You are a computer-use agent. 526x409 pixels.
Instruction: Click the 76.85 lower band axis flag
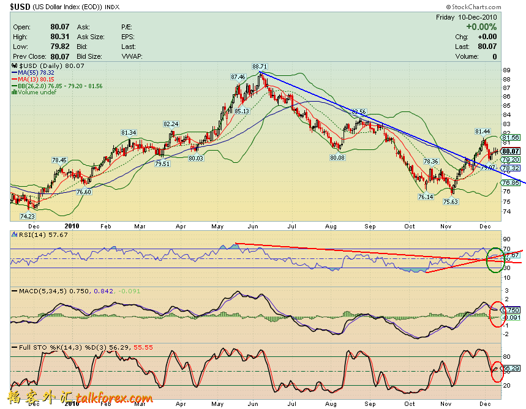511,182
